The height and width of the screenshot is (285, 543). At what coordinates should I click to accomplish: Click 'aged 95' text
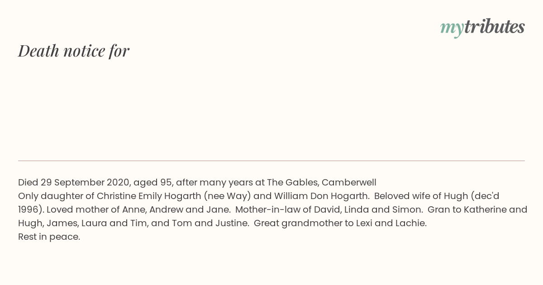click(153, 183)
